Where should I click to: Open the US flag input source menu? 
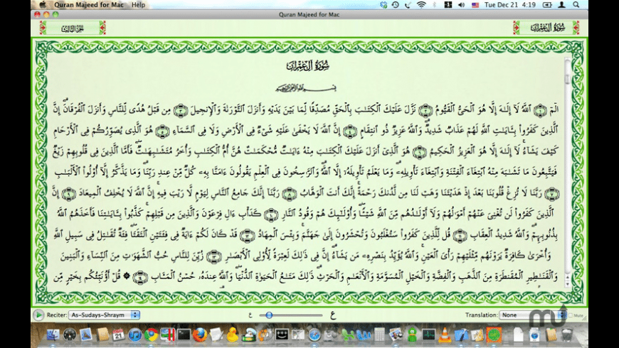(x=475, y=5)
